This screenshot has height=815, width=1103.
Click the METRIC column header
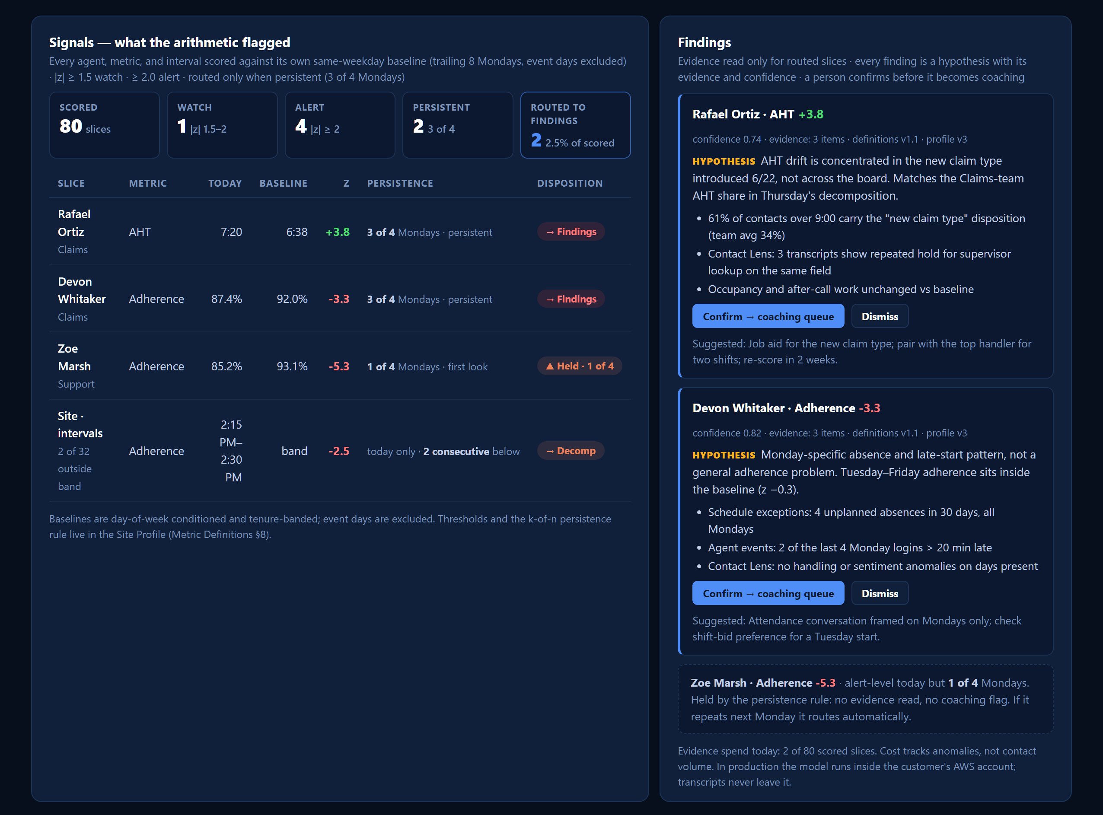click(x=147, y=183)
